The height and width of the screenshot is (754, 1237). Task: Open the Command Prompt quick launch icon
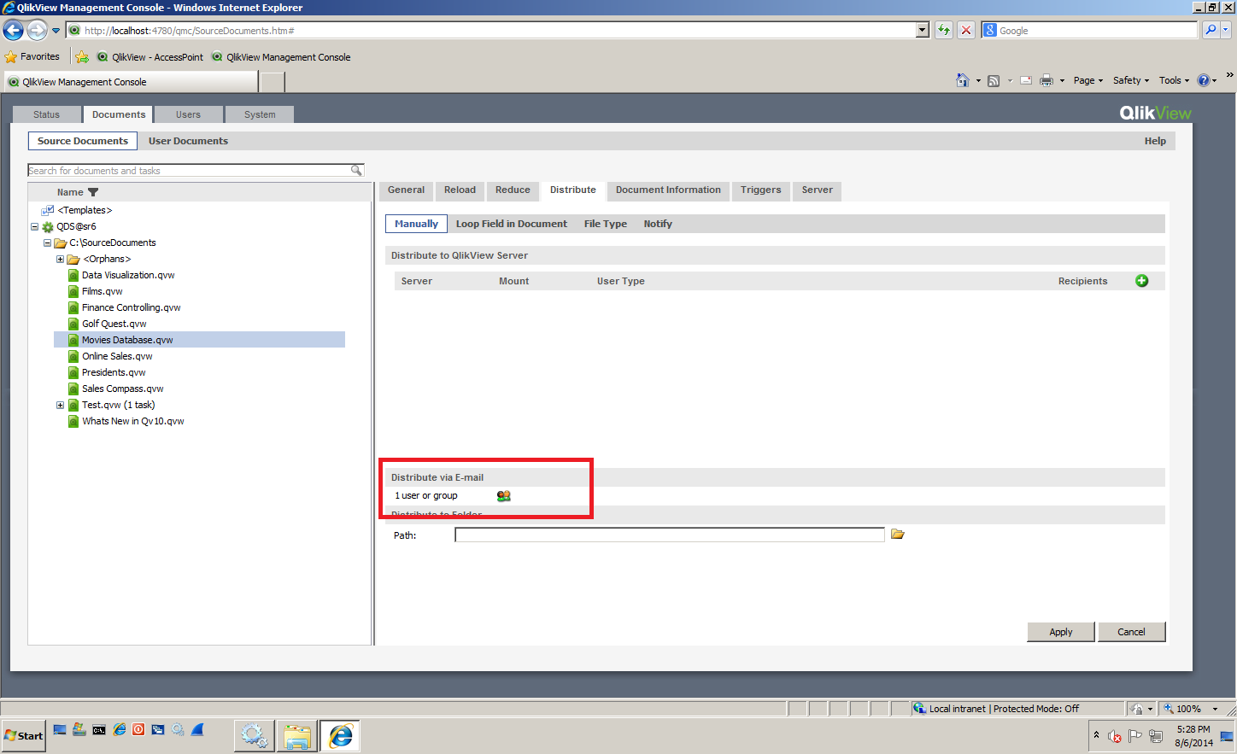(x=99, y=729)
